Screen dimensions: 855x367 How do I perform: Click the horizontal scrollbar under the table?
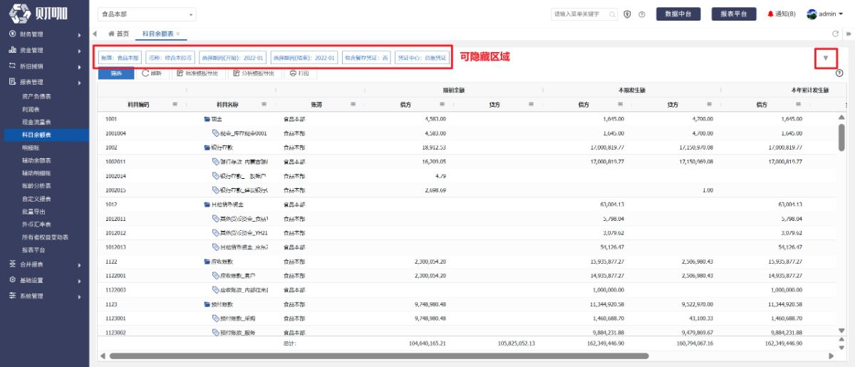click(378, 356)
